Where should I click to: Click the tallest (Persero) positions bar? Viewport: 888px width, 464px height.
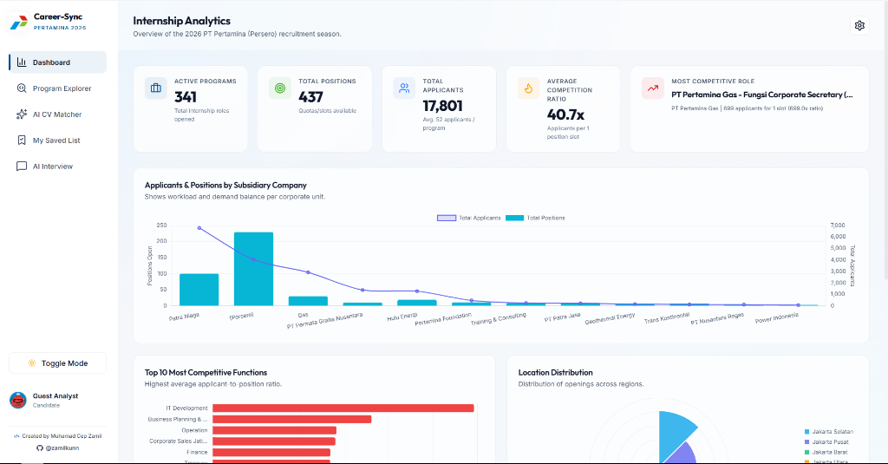tap(254, 269)
